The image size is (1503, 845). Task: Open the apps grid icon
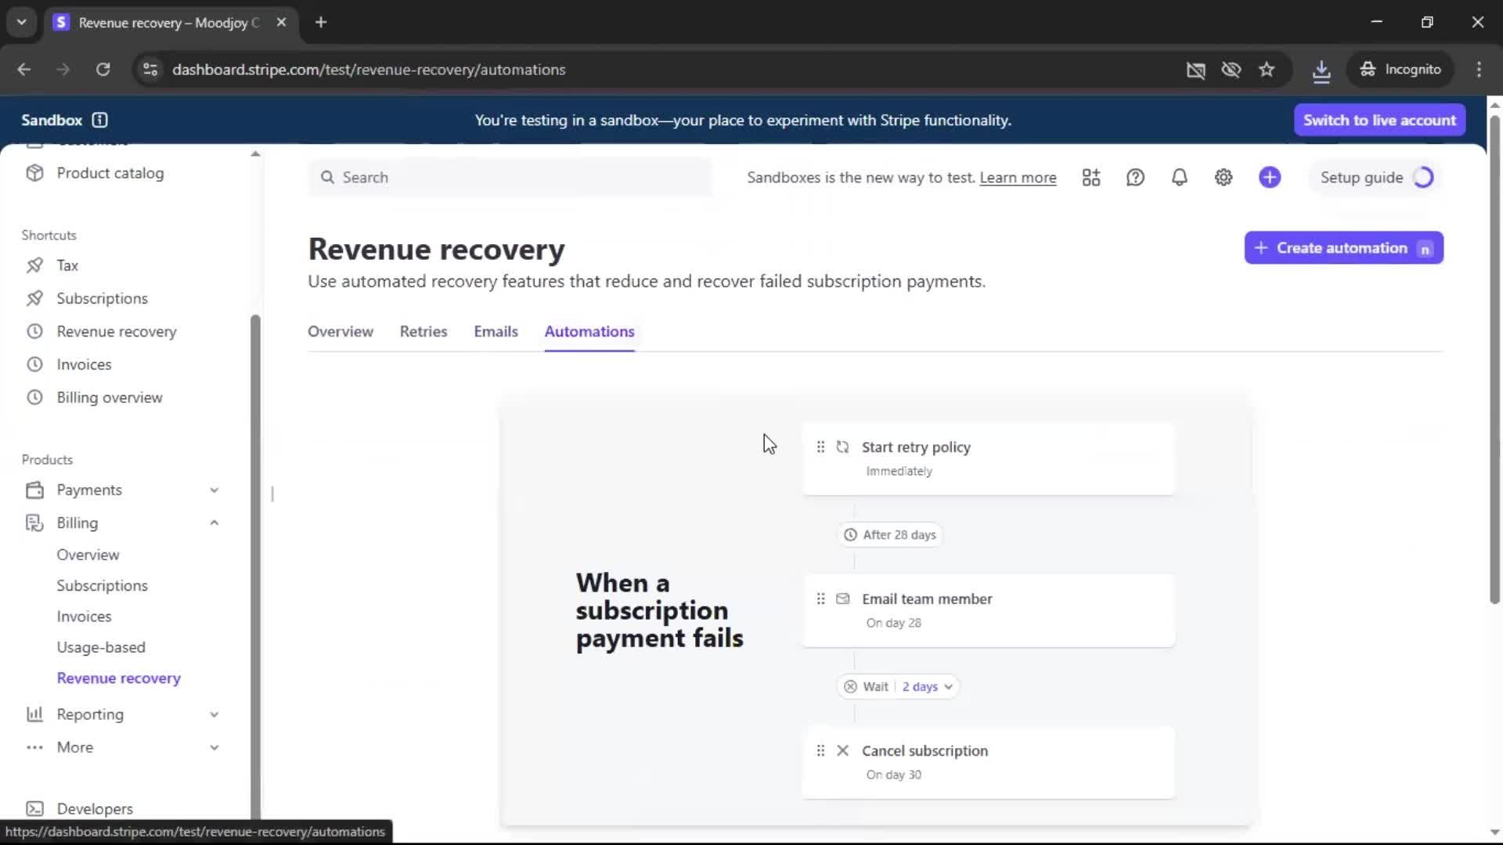pyautogui.click(x=1091, y=178)
